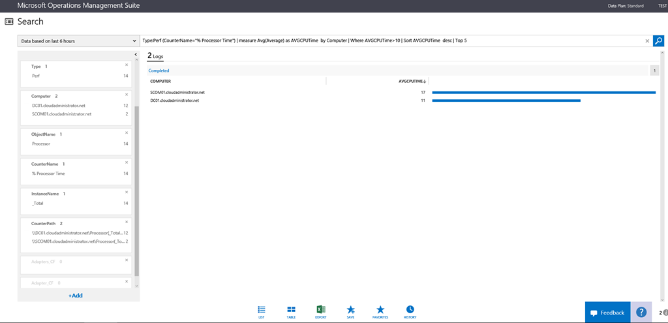Switch to Table view
668x323 pixels.
[291, 311]
